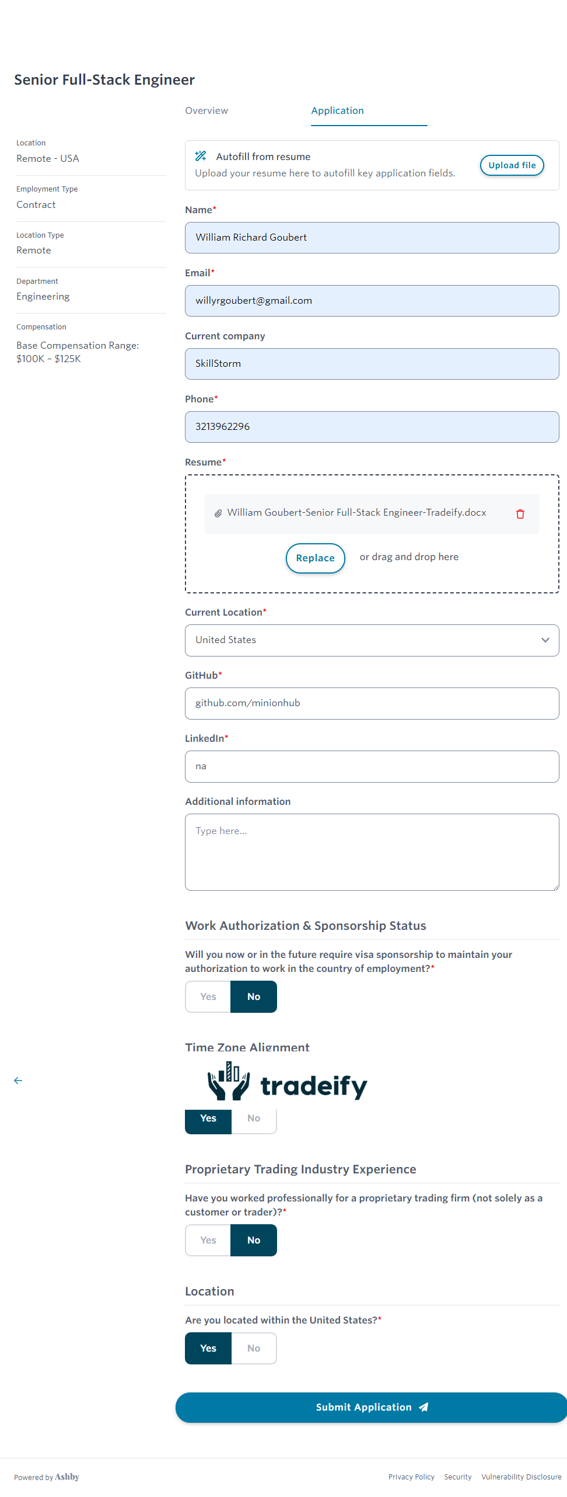567x1497 pixels.
Task: Choose No for located within United States
Action: 254,1348
